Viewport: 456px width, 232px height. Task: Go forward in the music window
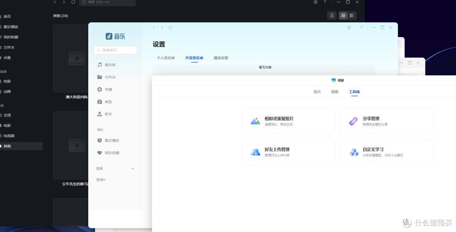click(162, 27)
